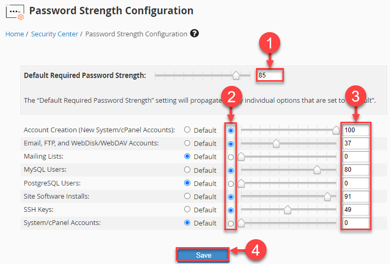This screenshot has height=264, width=390.
Task: Click the Password Strength Configuration header icon
Action: click(x=18, y=11)
